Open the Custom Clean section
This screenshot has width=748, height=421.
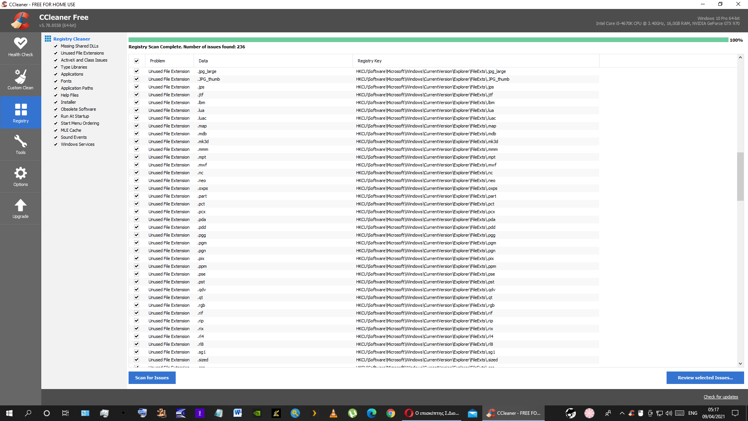[21, 80]
